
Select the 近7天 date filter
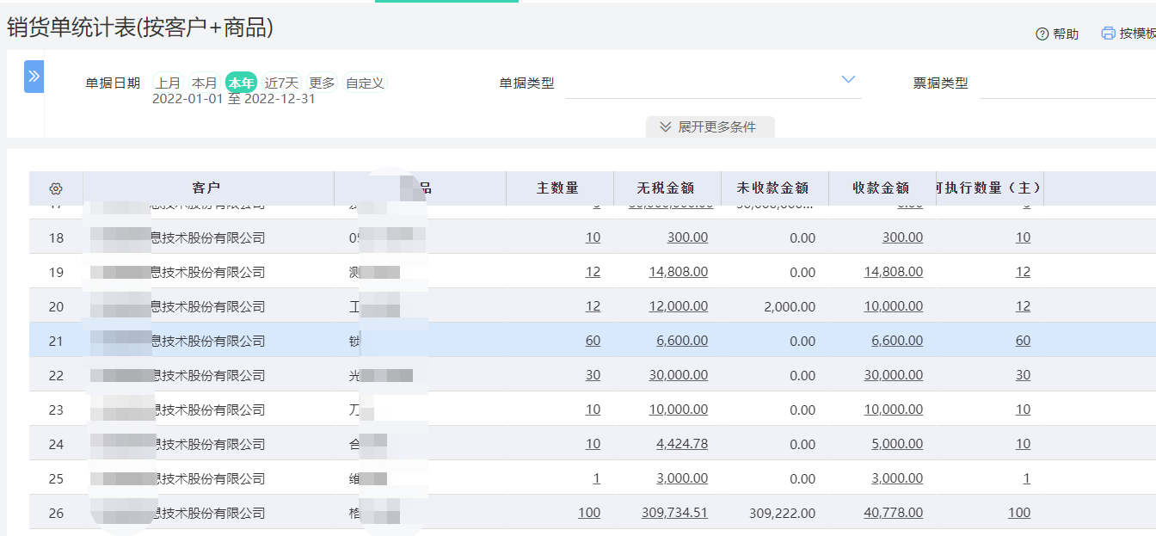pyautogui.click(x=281, y=83)
